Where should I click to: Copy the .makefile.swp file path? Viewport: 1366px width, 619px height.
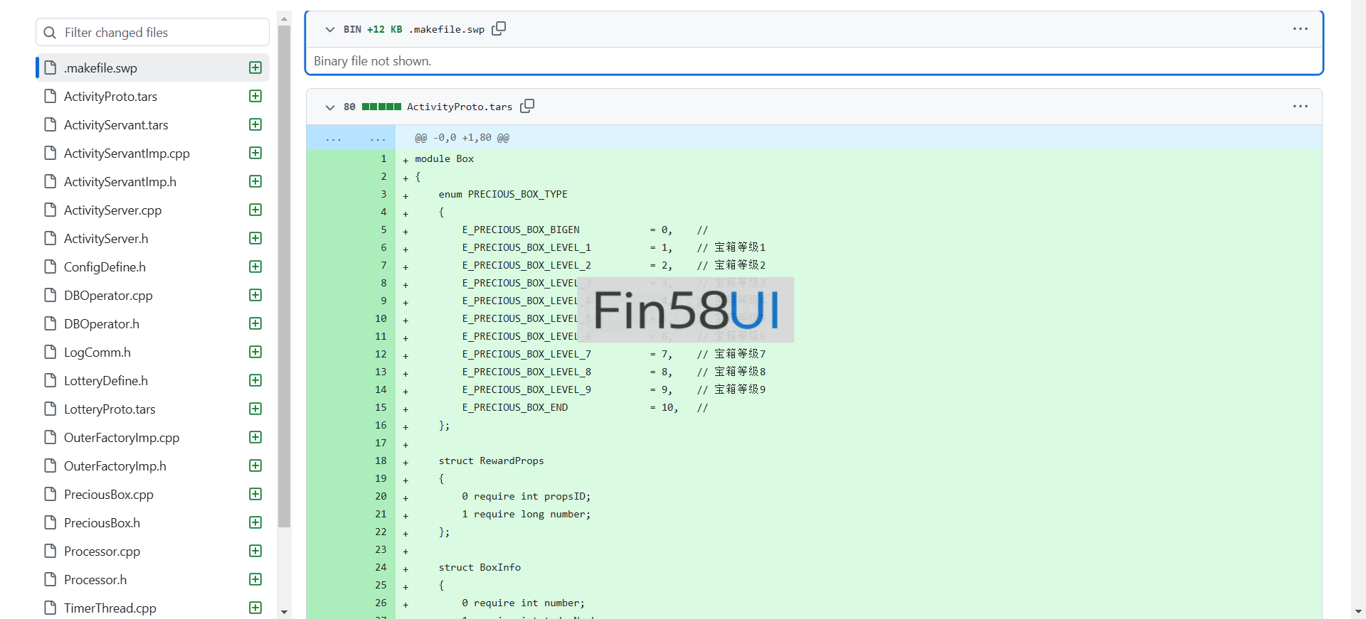pyautogui.click(x=499, y=28)
